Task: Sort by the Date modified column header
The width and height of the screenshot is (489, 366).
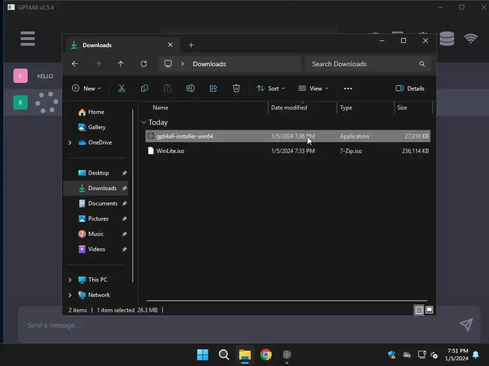Action: [289, 108]
